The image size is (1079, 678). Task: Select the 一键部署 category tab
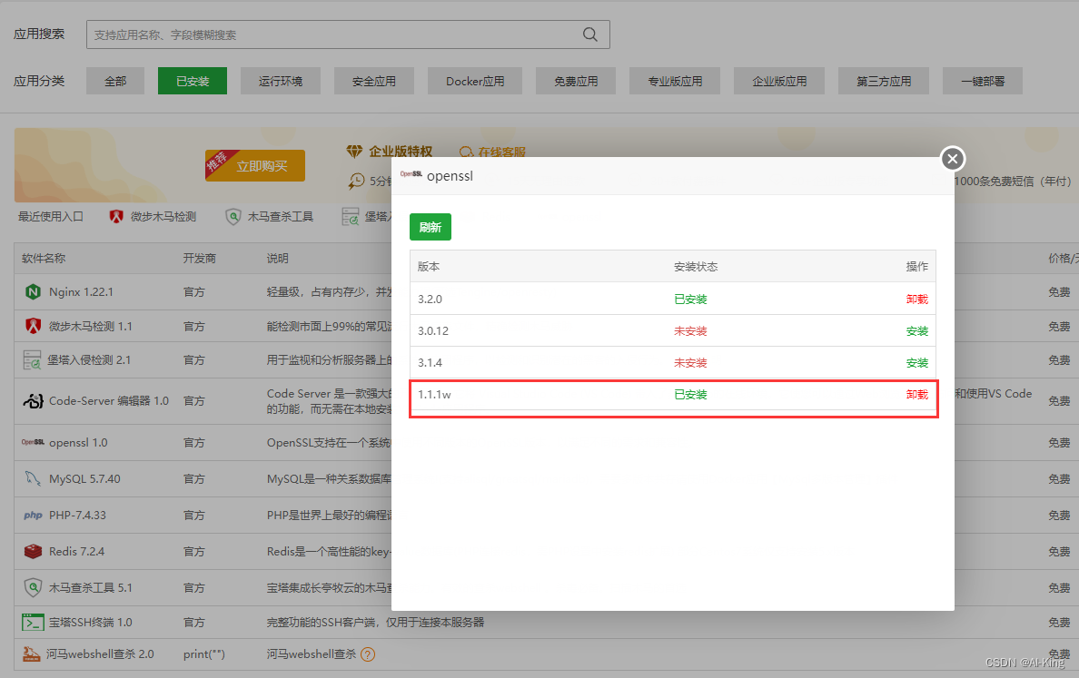click(983, 81)
